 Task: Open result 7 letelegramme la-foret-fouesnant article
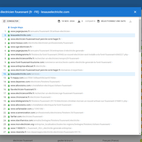pyautogui.click(x=69, y=55)
